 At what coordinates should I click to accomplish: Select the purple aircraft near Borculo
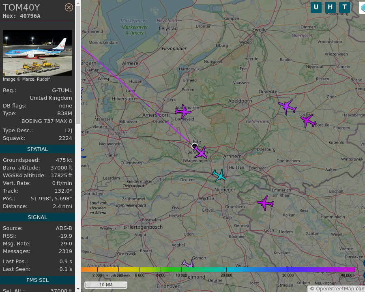[x=308, y=121]
